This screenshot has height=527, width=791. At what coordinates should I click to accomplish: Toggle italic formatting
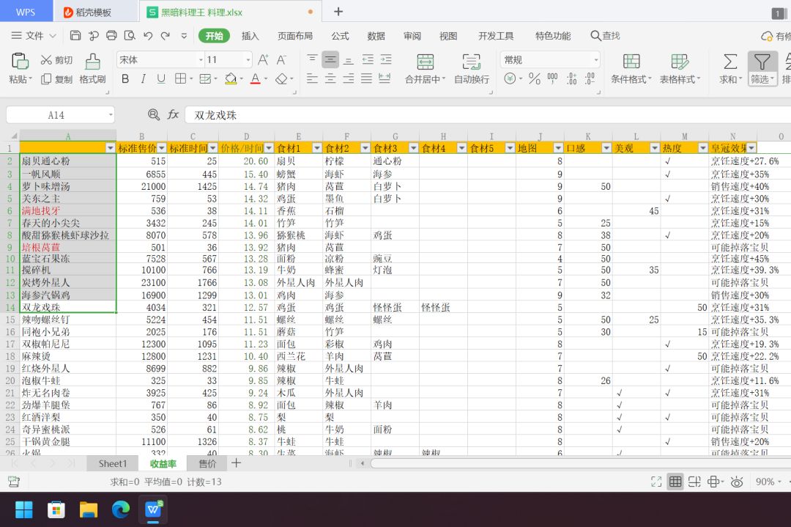click(x=143, y=79)
